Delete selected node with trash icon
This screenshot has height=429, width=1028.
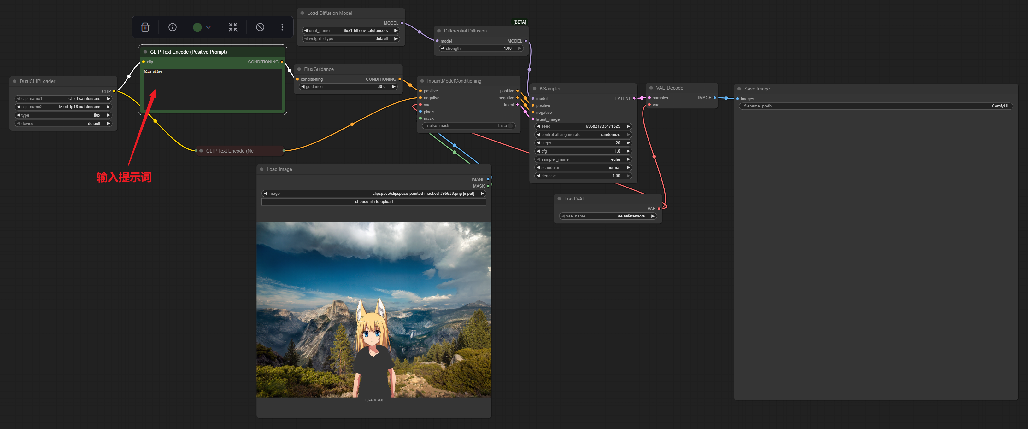coord(145,27)
